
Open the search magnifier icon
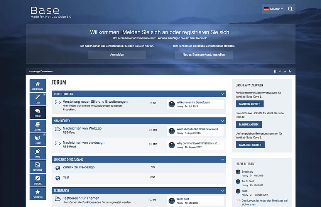point(291,8)
